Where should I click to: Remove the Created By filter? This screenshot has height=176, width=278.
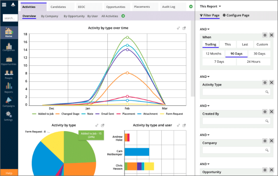pos(271,112)
